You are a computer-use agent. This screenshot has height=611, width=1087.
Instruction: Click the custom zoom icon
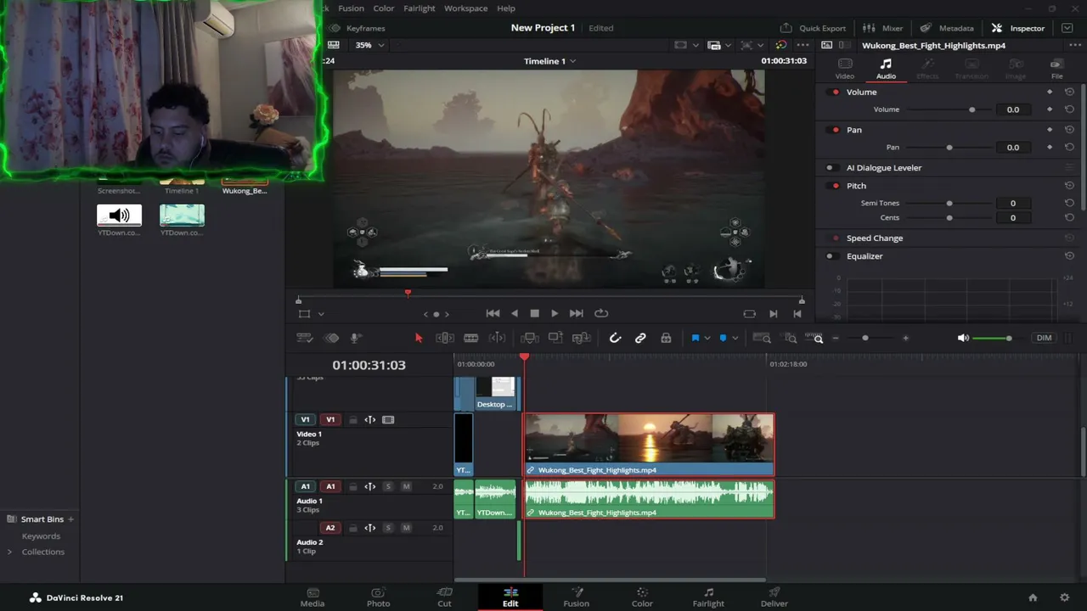pos(815,338)
